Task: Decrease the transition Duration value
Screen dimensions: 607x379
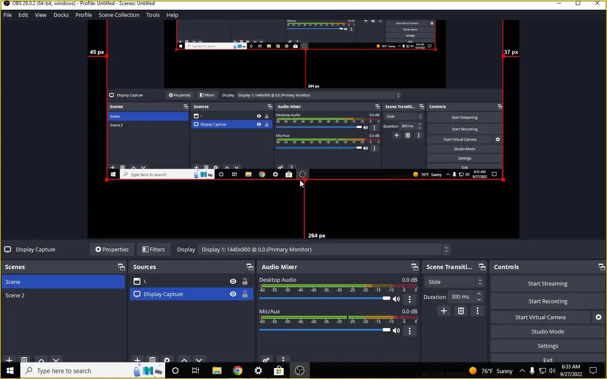Action: pos(479,299)
